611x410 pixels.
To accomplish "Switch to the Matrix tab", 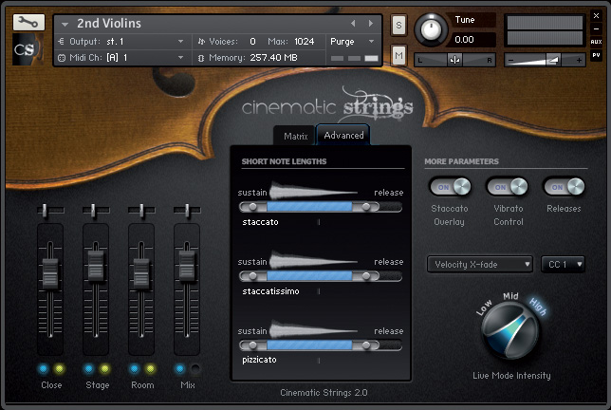I will [x=295, y=136].
